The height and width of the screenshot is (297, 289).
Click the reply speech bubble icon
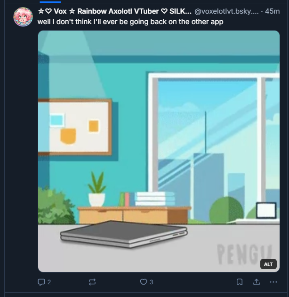(41, 282)
